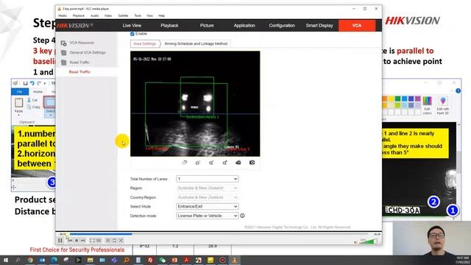
Task: Open the VLC Help menu
Action: (161, 15)
